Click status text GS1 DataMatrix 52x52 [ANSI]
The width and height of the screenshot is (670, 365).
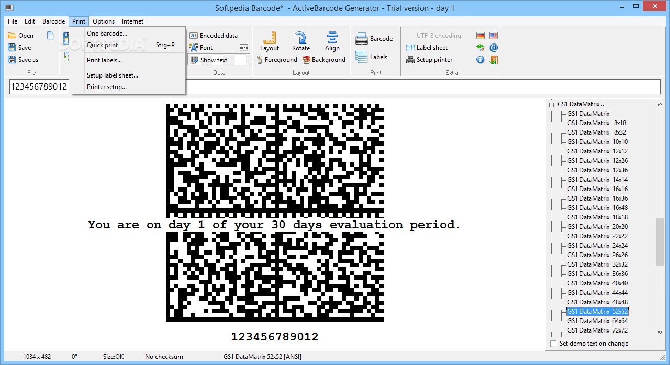[x=262, y=357]
